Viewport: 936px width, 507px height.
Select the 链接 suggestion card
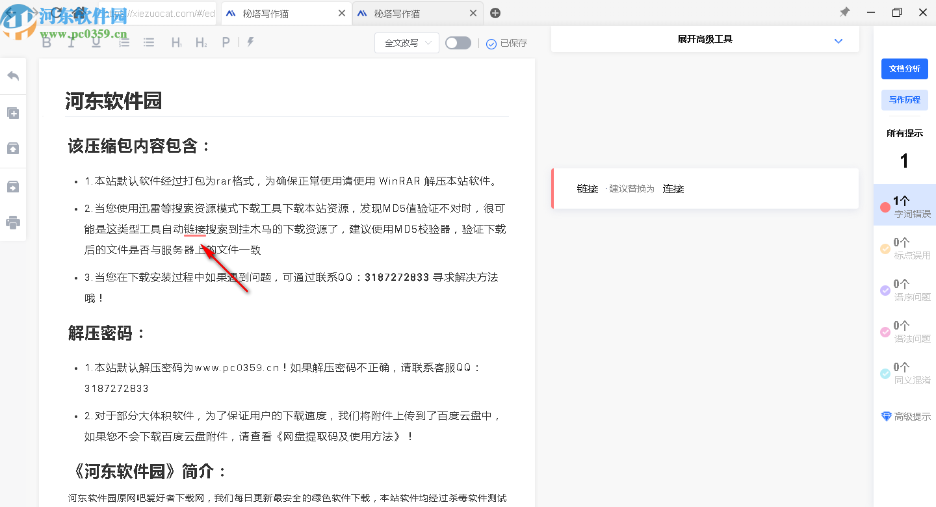pos(705,188)
